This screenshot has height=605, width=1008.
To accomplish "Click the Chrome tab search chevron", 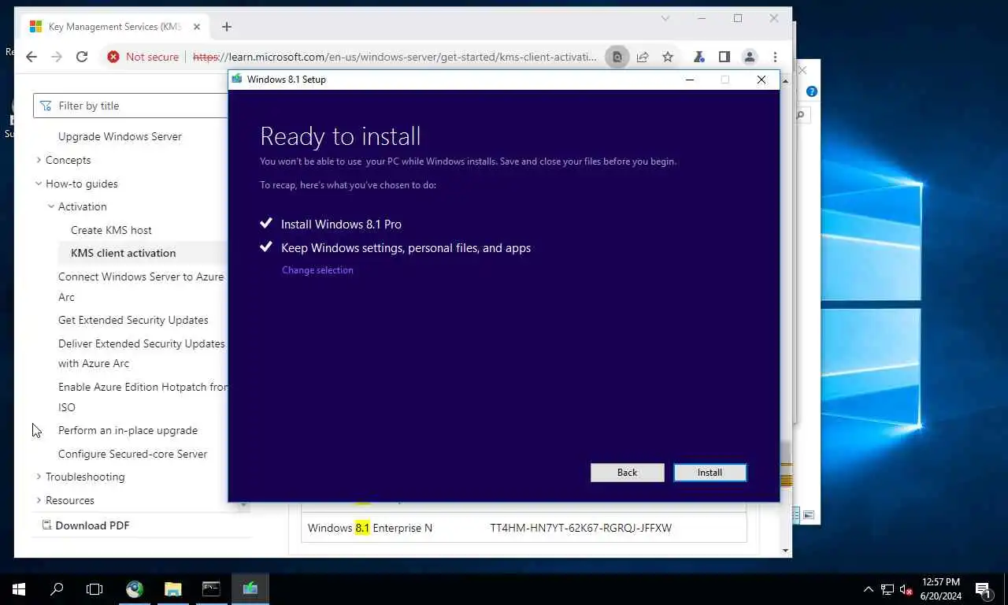I will pos(665,18).
